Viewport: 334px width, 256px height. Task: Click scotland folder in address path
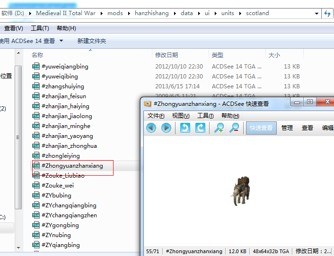[x=257, y=13]
